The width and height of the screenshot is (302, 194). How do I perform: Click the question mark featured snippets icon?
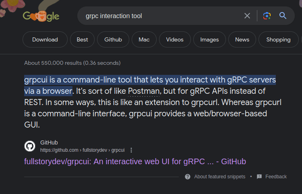point(188,177)
